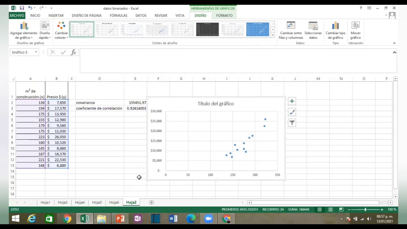Switch to Normal view in the status bar

point(320,209)
